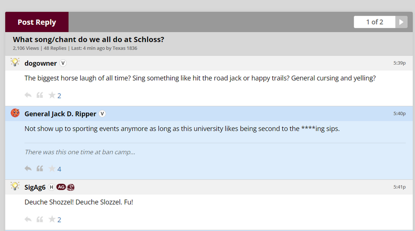Click the lightbulb icon beside dogowner
The width and height of the screenshot is (415, 231).
pos(15,63)
